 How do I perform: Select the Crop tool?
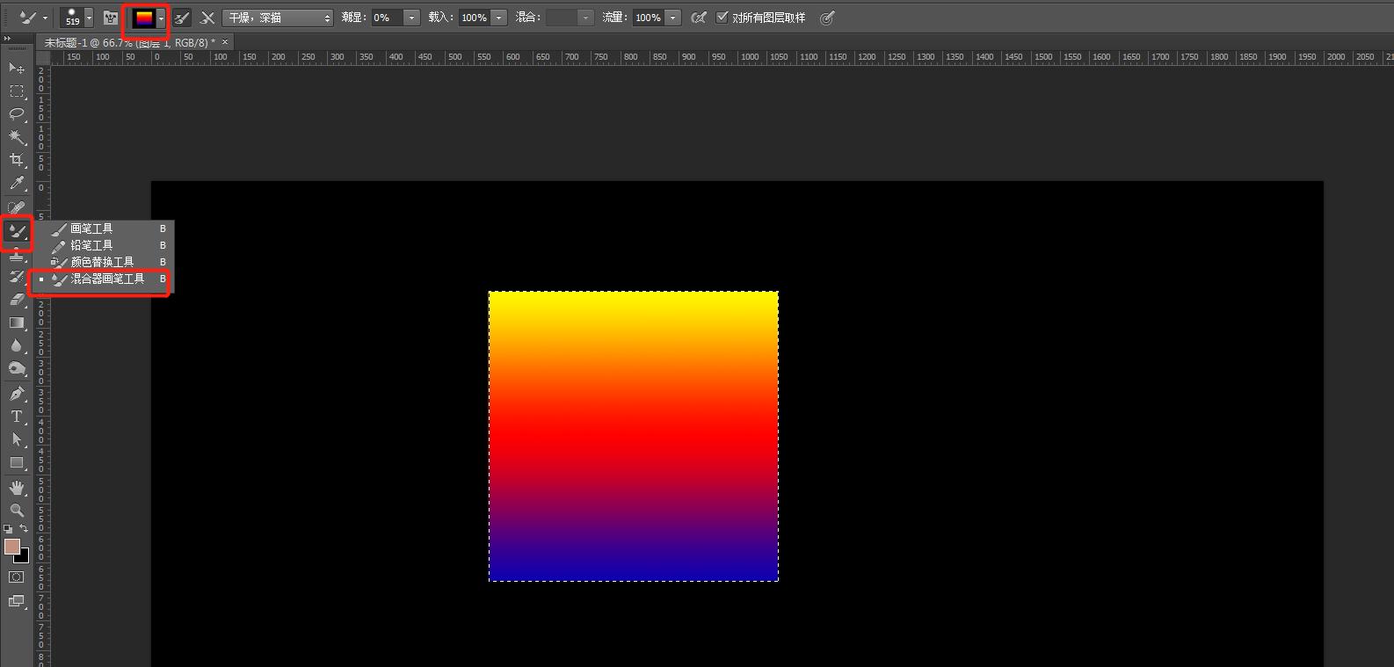click(17, 160)
